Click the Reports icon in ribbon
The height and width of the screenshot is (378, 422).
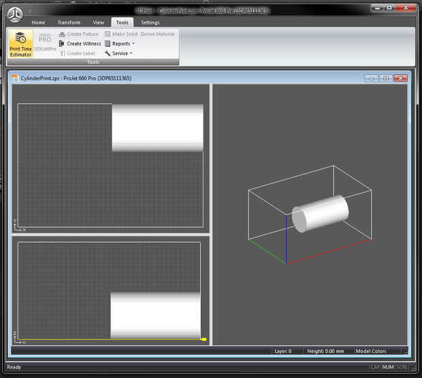(108, 44)
